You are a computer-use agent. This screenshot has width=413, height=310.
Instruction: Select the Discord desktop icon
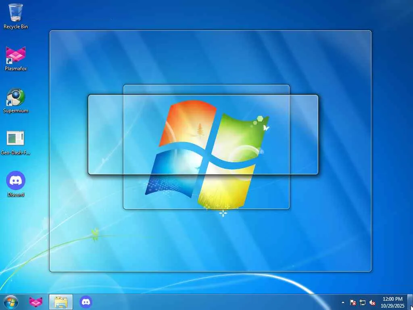[x=16, y=184]
